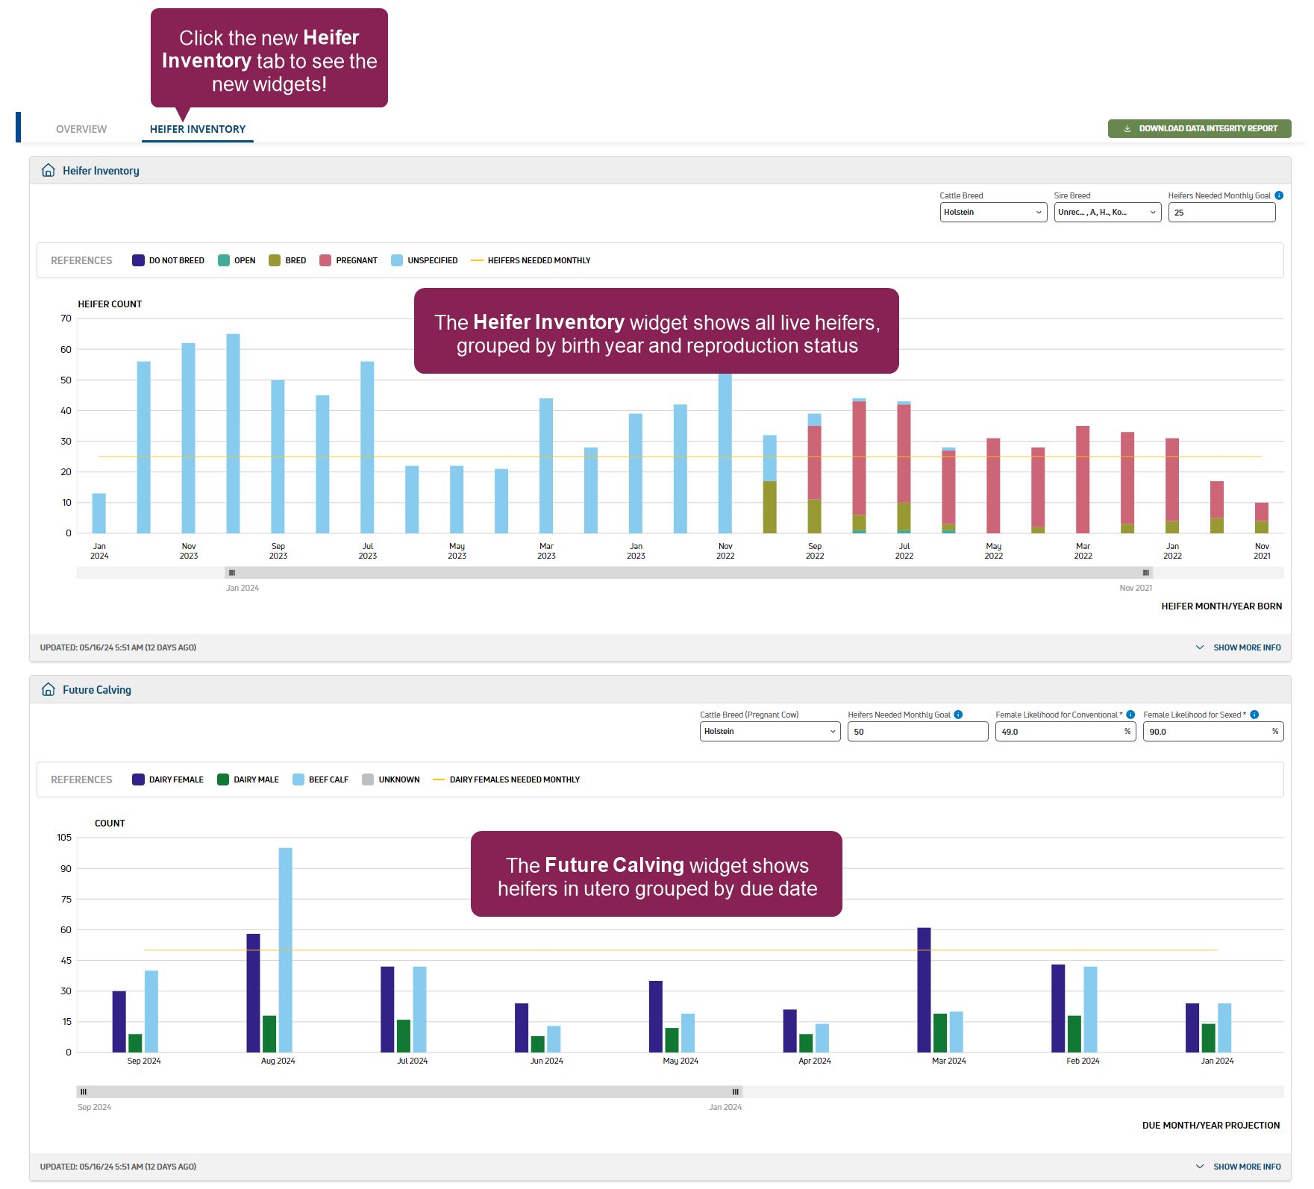Click the Future Calving home icon
Image resolution: width=1314 pixels, height=1189 pixels.
click(x=49, y=689)
